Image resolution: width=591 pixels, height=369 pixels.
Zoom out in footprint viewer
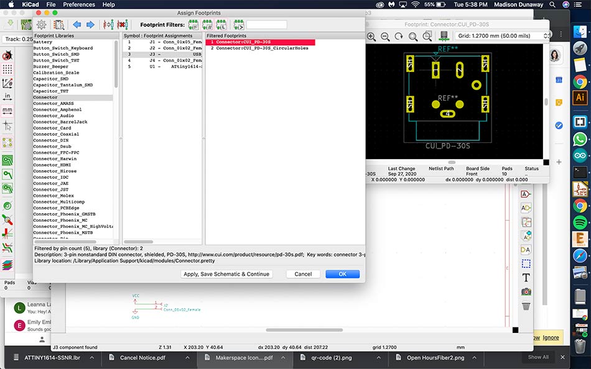point(385,37)
